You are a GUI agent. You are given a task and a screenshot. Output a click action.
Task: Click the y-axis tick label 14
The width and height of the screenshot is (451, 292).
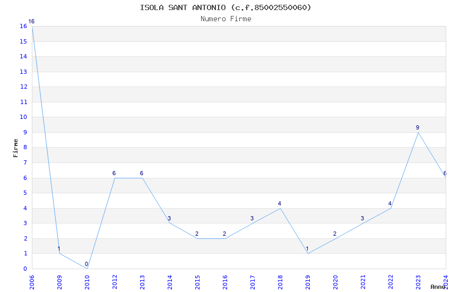pos(23,56)
